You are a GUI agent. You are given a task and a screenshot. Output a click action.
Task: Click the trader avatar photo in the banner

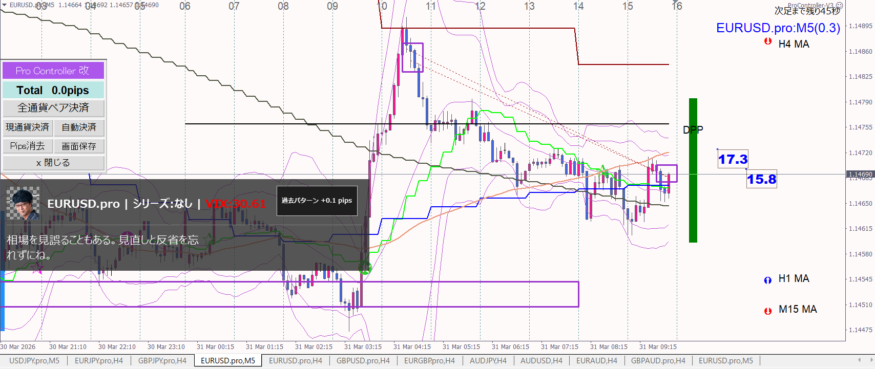coord(23,203)
